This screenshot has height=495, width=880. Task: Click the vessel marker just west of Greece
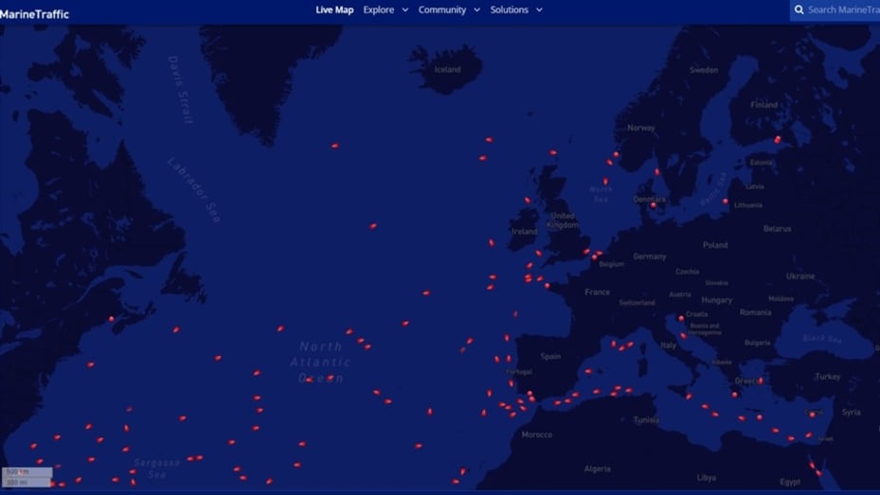(735, 395)
